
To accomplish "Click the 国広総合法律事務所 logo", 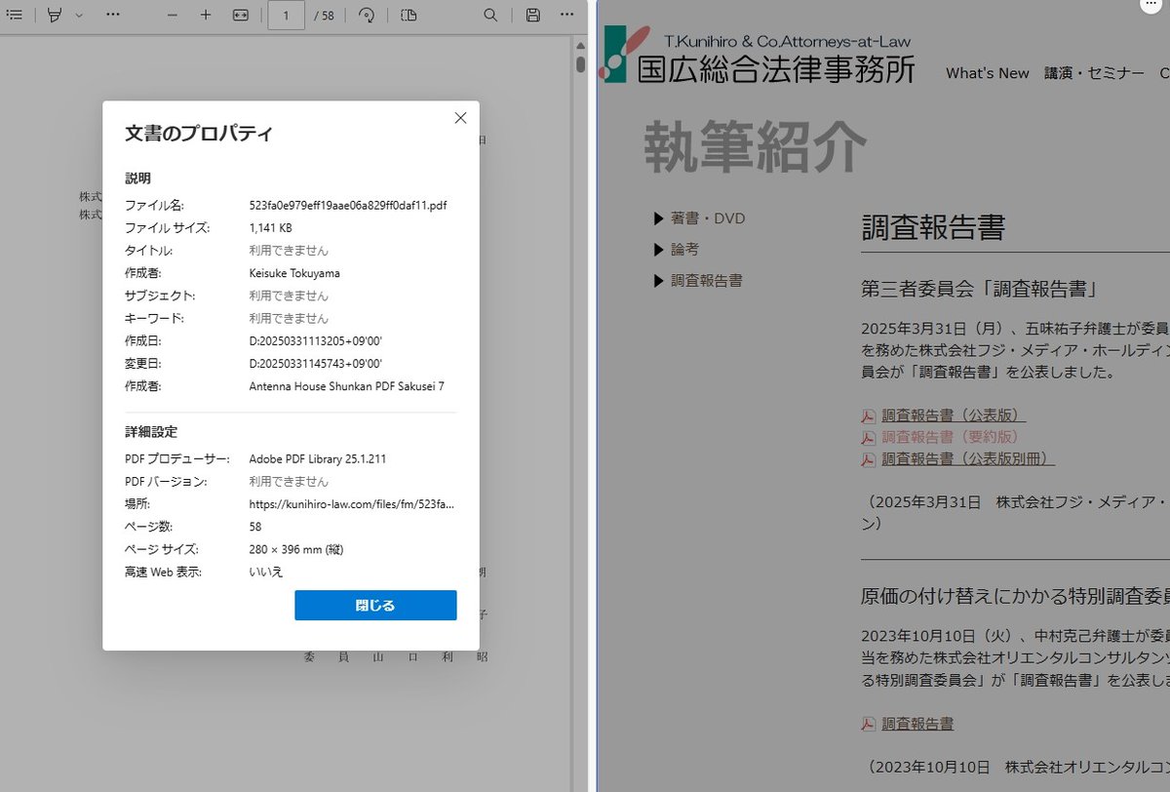I will pos(760,54).
